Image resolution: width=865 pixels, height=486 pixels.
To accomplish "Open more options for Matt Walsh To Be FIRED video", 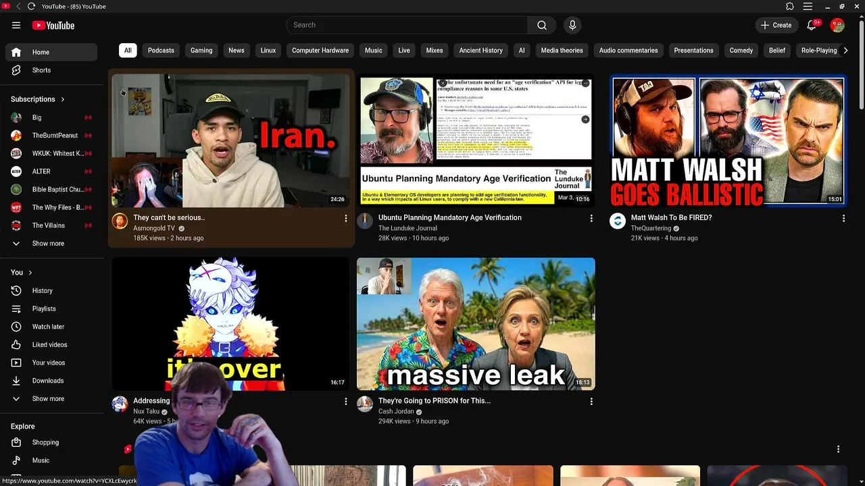I will tap(843, 218).
